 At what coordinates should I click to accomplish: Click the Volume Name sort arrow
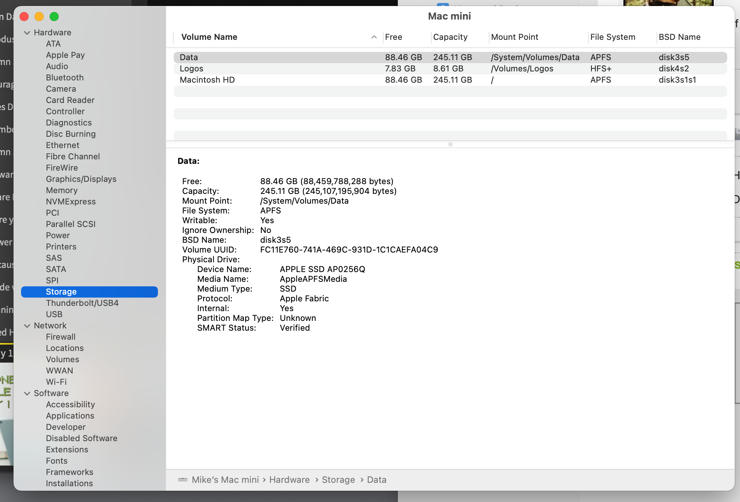click(374, 37)
